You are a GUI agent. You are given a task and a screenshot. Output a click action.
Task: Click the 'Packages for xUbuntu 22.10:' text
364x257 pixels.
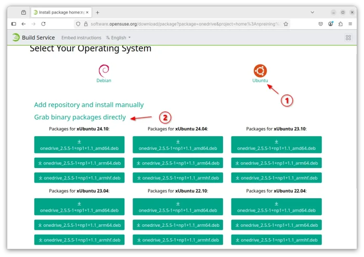(x=178, y=191)
